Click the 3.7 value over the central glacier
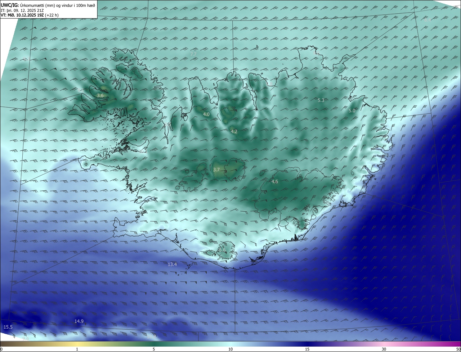 tap(216, 170)
